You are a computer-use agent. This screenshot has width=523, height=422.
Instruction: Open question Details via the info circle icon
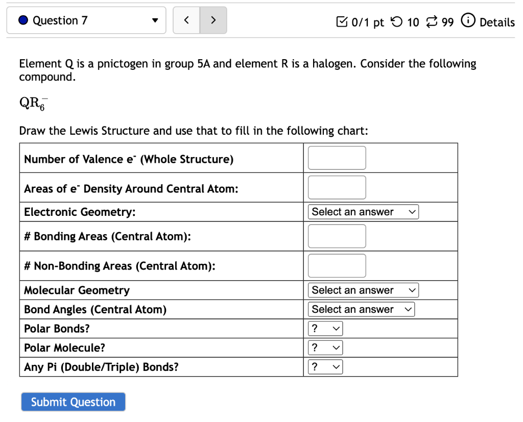coord(468,21)
